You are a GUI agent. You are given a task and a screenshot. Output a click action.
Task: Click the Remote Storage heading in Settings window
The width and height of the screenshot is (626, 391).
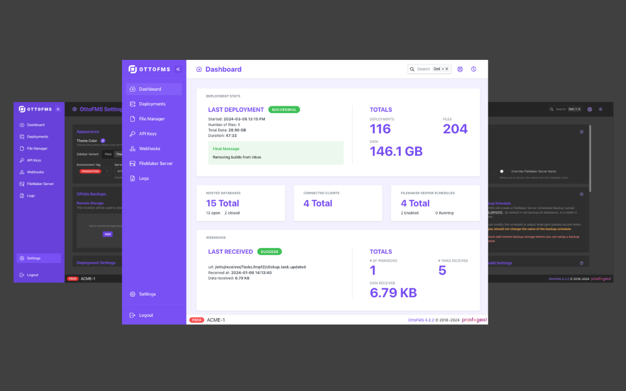(x=90, y=203)
